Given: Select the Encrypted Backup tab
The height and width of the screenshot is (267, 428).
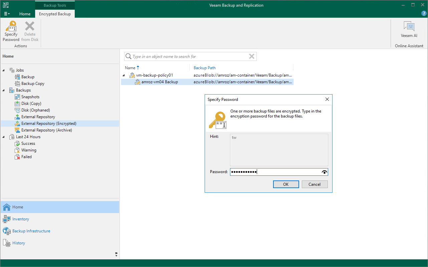Looking at the screenshot, I should tap(55, 14).
